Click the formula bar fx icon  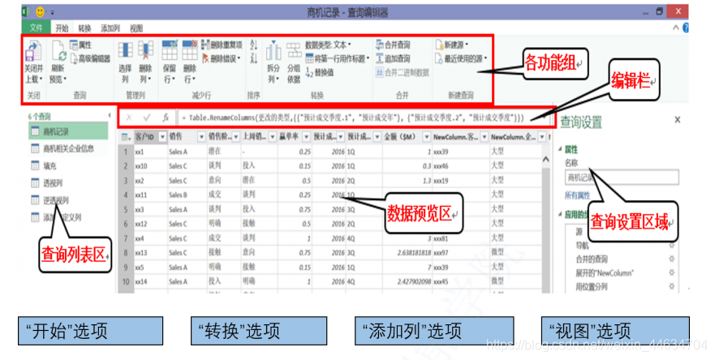[x=166, y=118]
